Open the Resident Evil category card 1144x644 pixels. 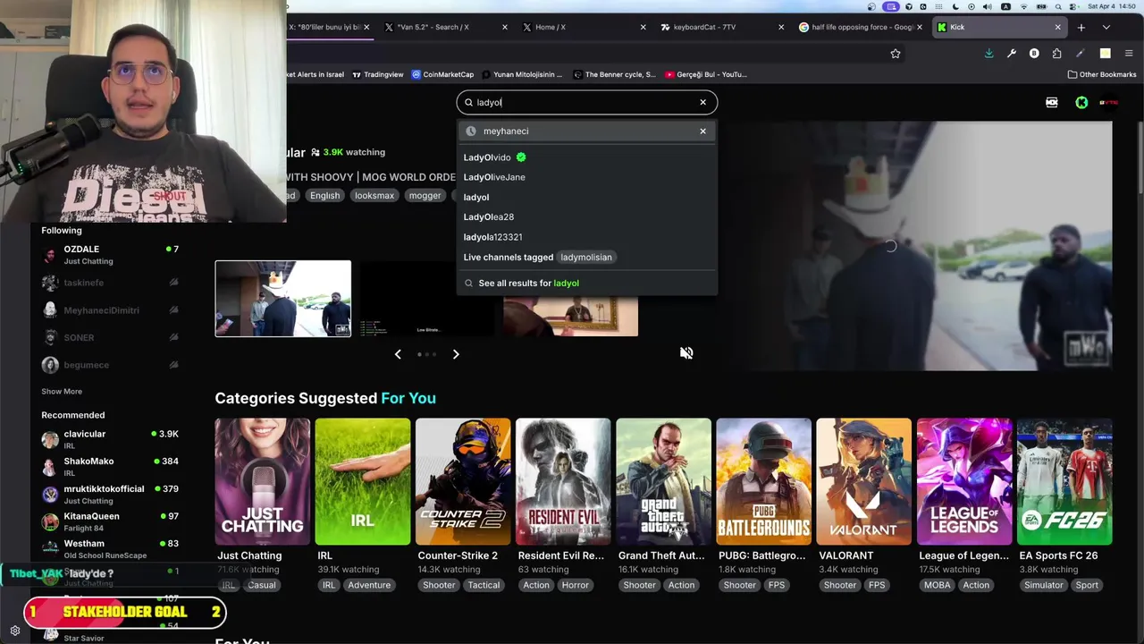pos(563,482)
